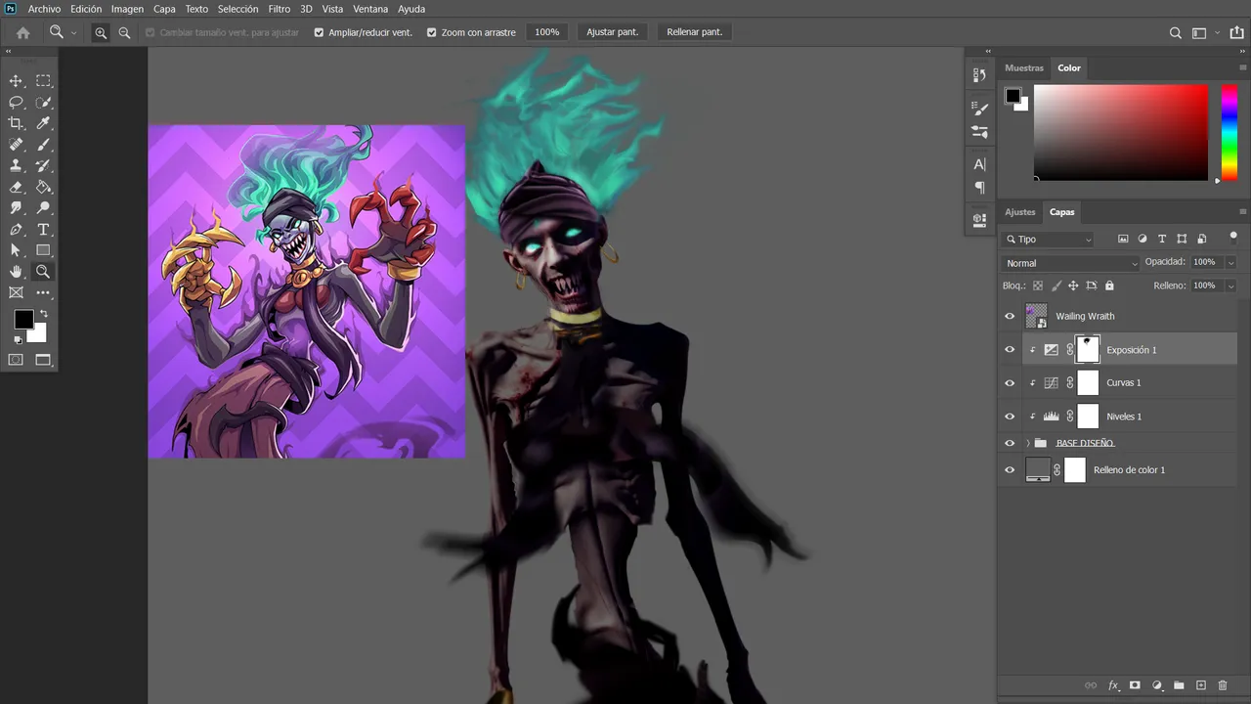This screenshot has height=704, width=1251.
Task: Click the delete layer trash icon
Action: (x=1223, y=685)
